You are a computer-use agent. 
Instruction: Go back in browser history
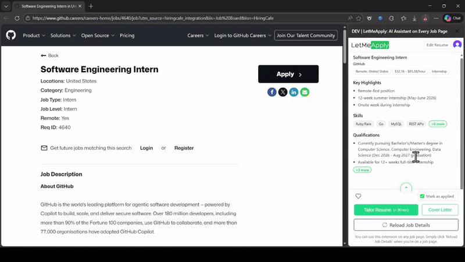(6, 18)
